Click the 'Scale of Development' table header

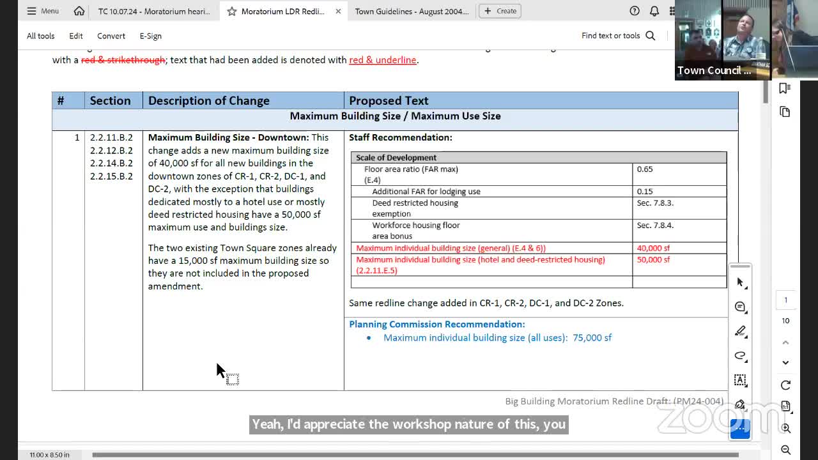point(396,157)
